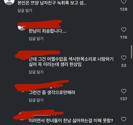Click the vertical scrollbar thumb

[132, 52]
